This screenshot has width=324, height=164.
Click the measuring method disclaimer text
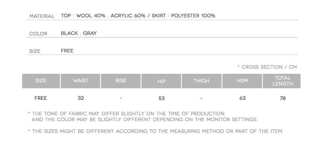point(155,131)
